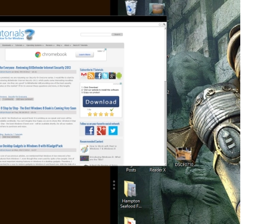Click the large Twitter icon under Follow us
279x224 pixels.
pos(113,131)
